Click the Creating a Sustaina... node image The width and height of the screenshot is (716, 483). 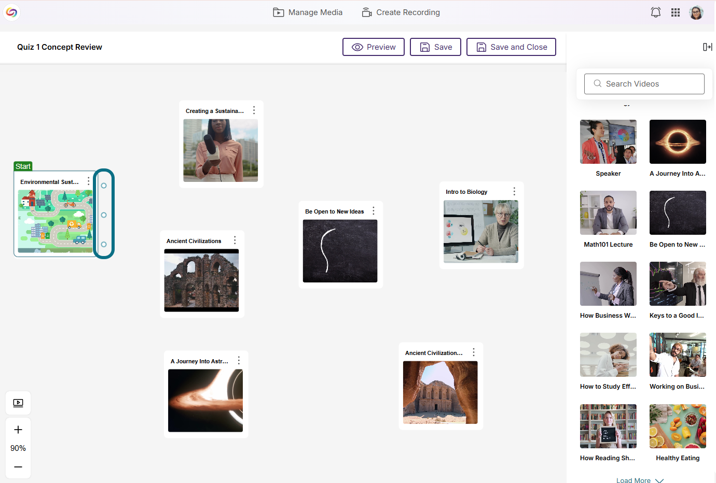221,150
